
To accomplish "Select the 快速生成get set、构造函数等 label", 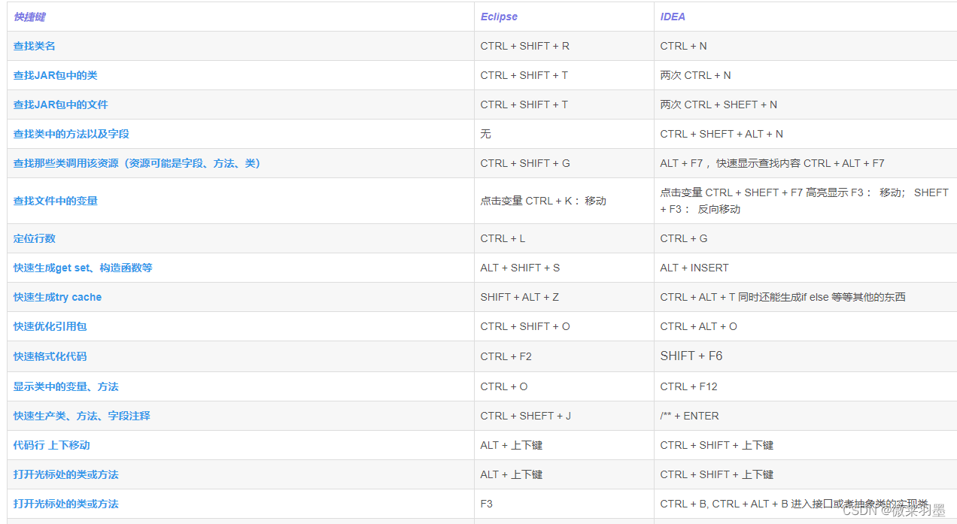I will click(x=83, y=268).
